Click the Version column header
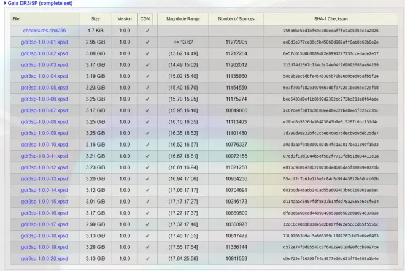Screen dimensions: 405x271 (125, 19)
